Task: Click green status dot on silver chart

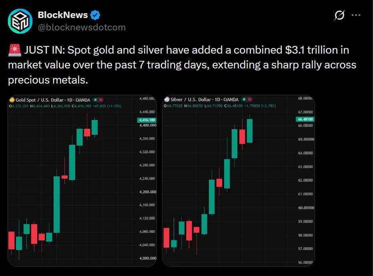Action: point(244,99)
